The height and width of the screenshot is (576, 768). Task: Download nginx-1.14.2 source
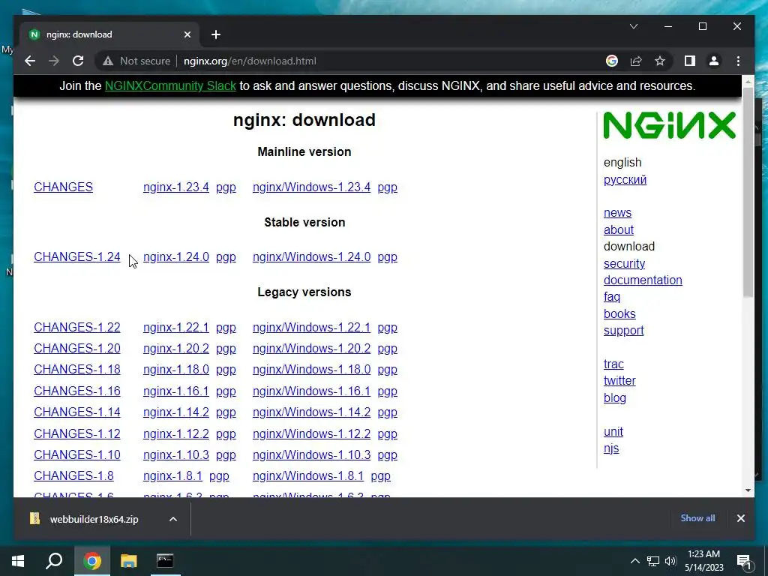click(x=175, y=412)
